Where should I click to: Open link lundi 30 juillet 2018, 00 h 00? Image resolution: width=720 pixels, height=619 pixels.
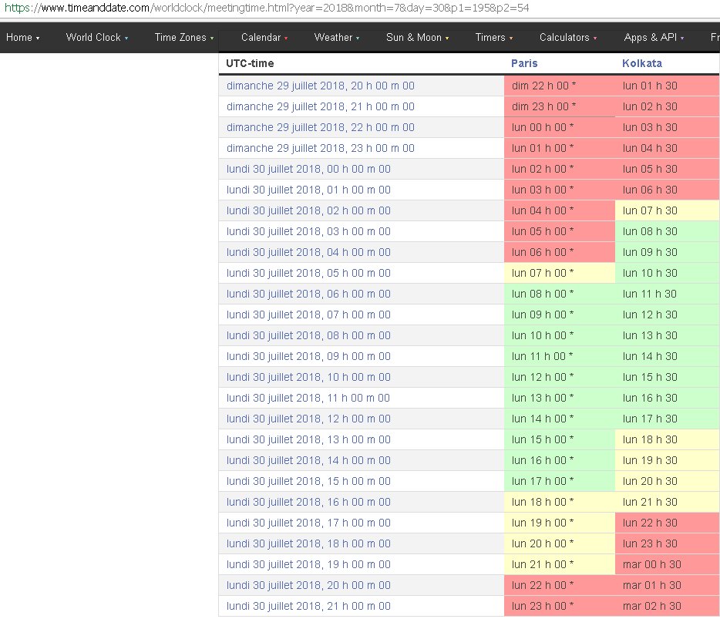point(308,169)
